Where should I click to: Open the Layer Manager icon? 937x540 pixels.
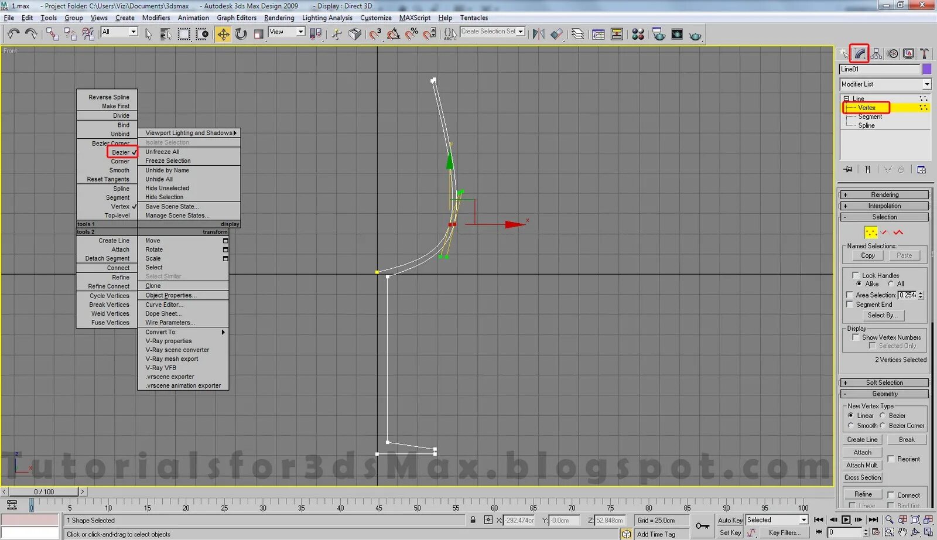coord(577,34)
